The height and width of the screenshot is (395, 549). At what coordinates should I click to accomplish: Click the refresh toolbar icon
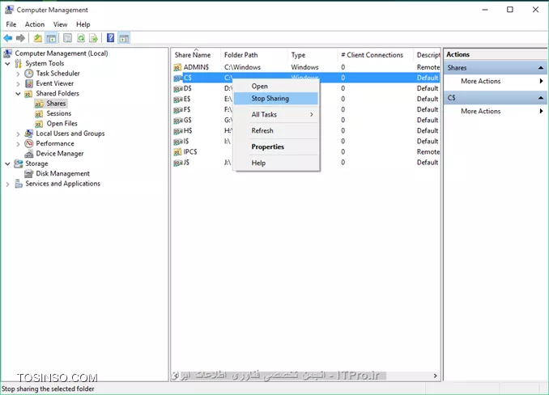coord(81,38)
